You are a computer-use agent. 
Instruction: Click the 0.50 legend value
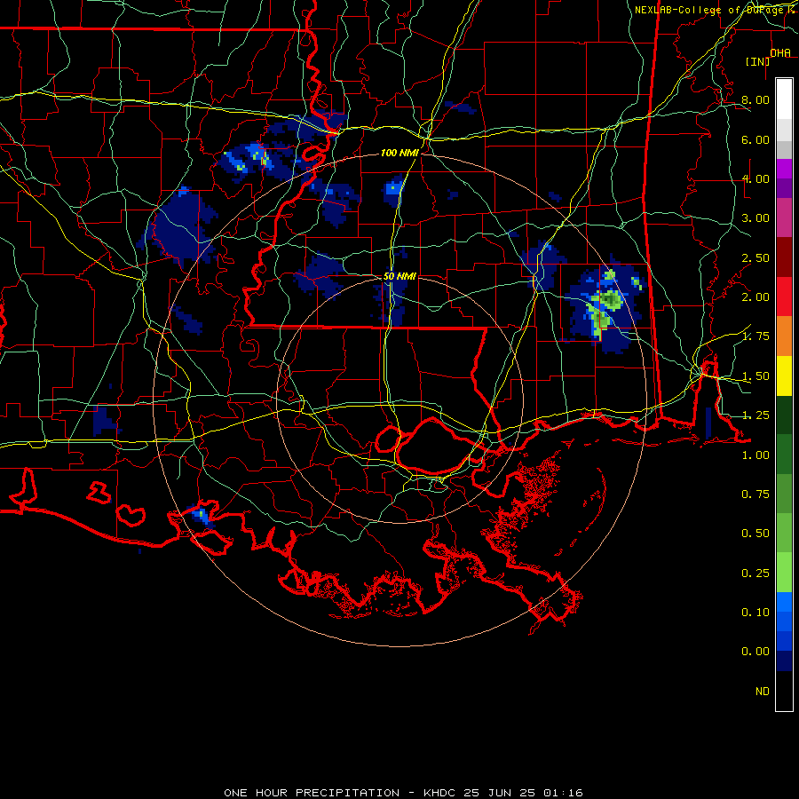click(755, 534)
